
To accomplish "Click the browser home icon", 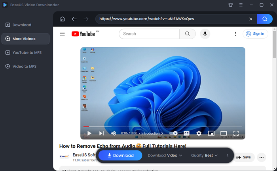I will click(62, 19).
